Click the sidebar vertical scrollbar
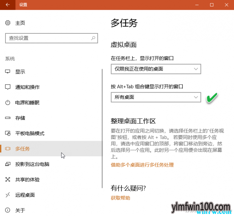 pyautogui.click(x=102, y=128)
